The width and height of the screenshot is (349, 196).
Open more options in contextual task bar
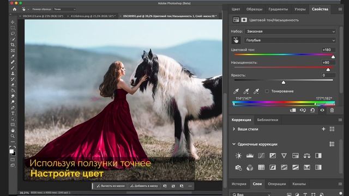click(x=190, y=186)
